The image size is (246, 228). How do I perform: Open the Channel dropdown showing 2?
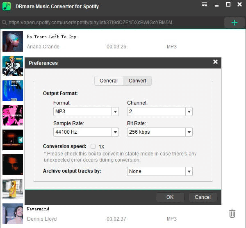pyautogui.click(x=160, y=112)
